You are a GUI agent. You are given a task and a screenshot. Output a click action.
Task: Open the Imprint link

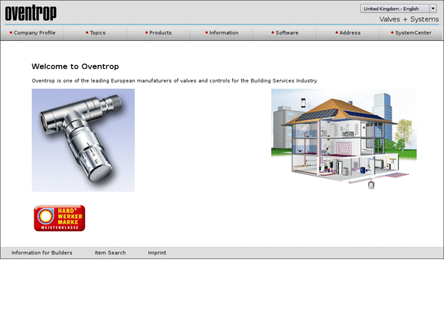[157, 253]
